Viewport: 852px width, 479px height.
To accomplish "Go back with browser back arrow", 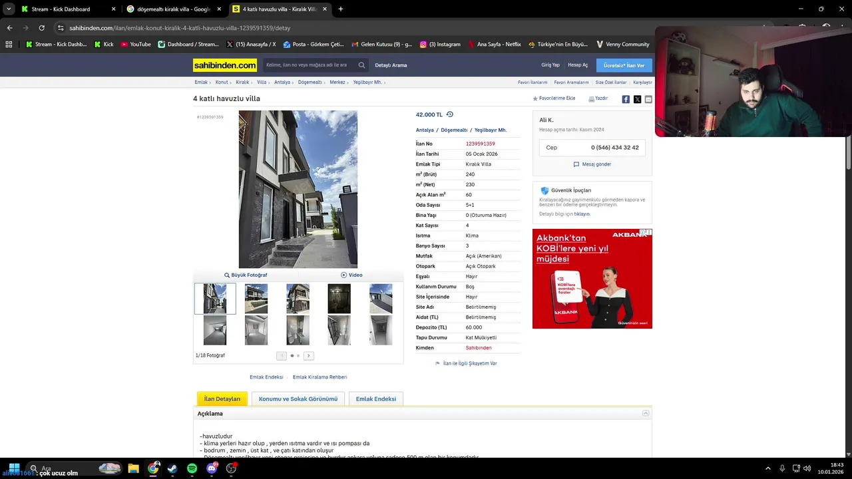I will [x=9, y=28].
